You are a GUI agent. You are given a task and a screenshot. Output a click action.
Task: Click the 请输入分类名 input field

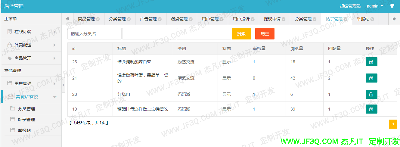pyautogui.click(x=94, y=34)
